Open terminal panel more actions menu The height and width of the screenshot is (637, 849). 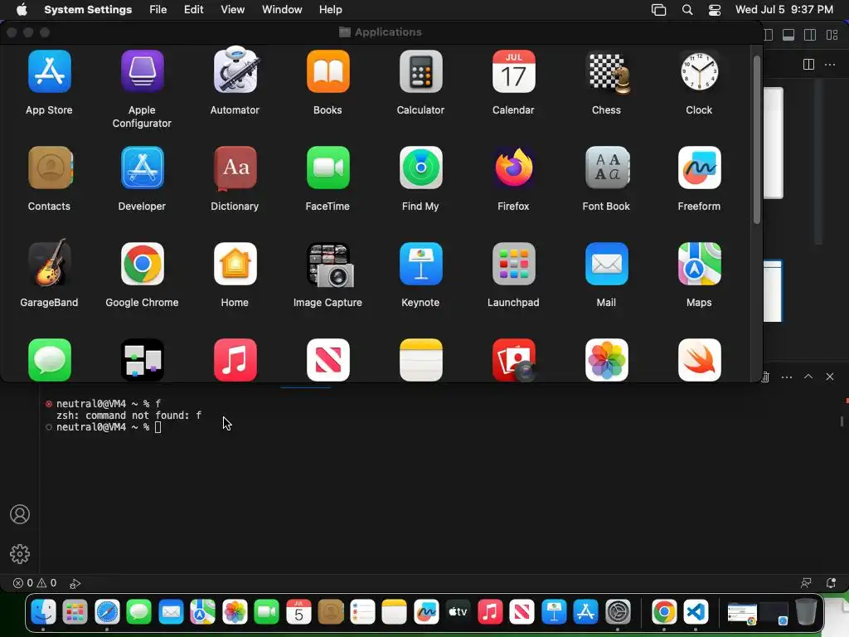pos(787,377)
